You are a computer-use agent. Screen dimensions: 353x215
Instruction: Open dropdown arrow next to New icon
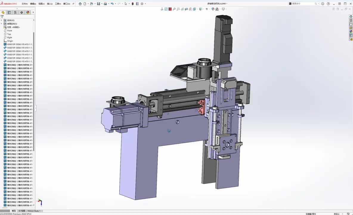pyautogui.click(x=88, y=4)
